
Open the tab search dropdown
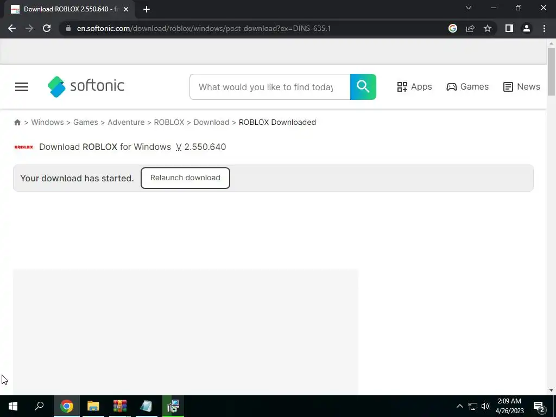click(469, 8)
